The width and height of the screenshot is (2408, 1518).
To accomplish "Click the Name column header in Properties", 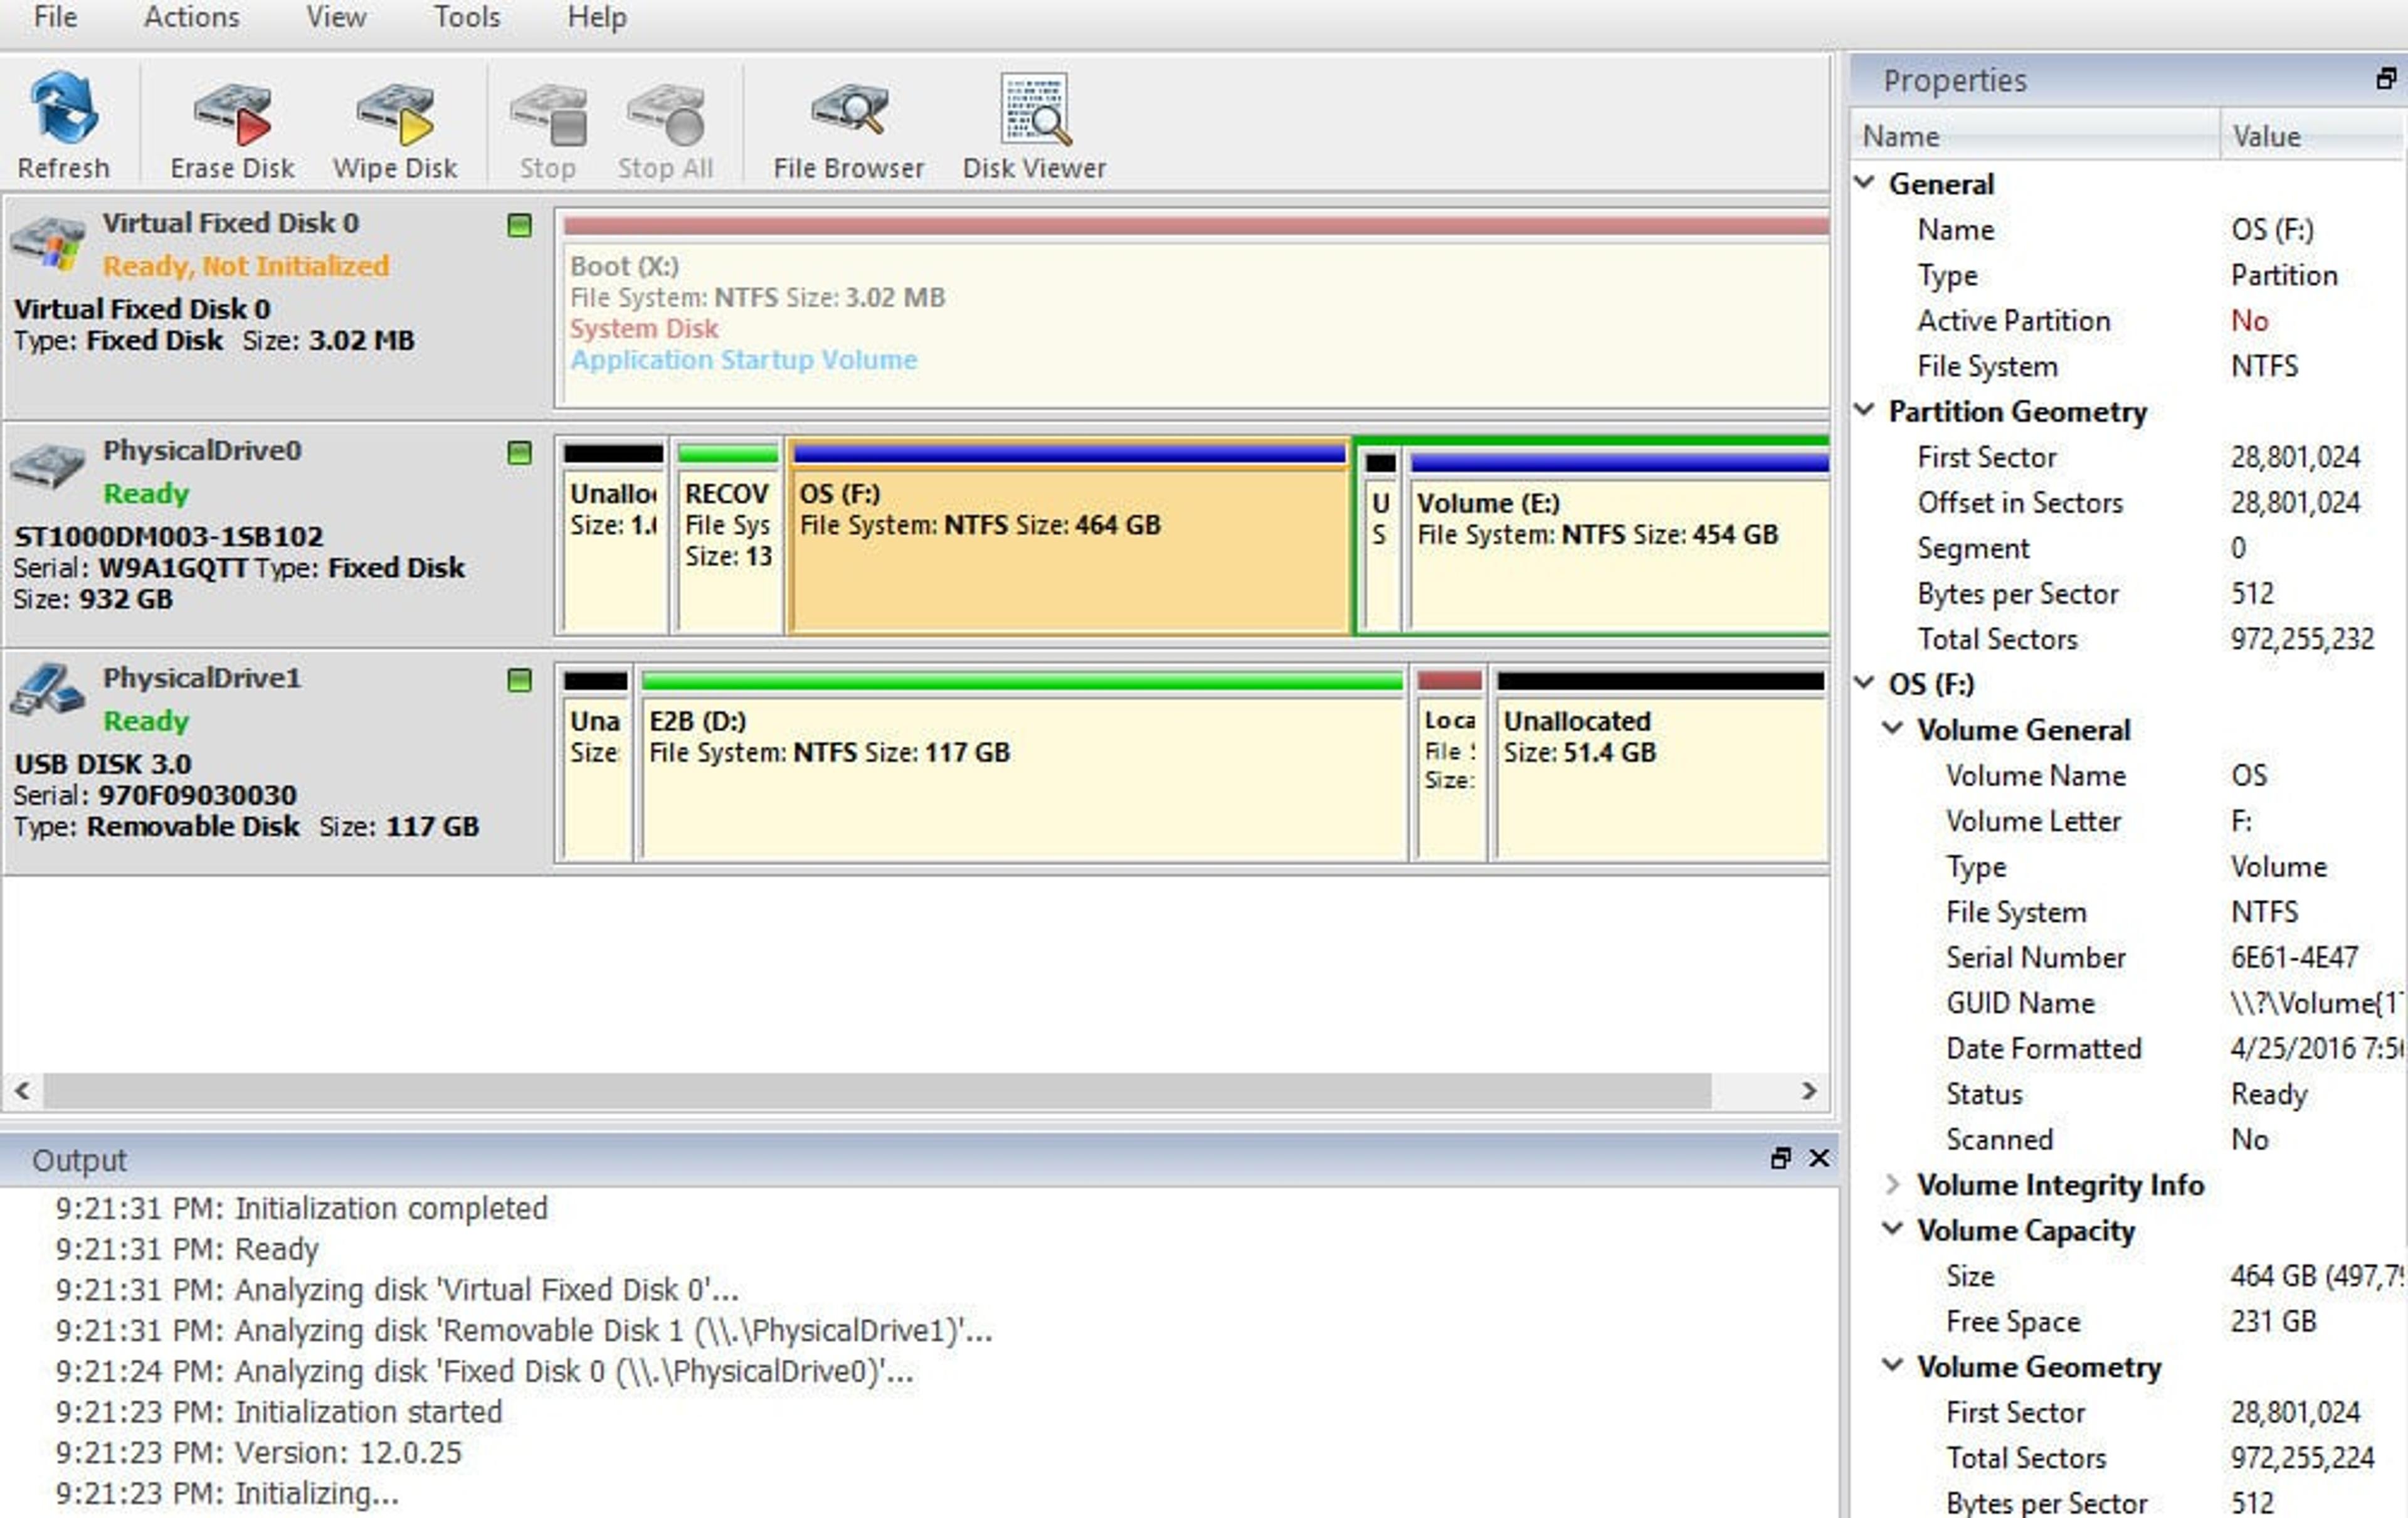I will click(x=2034, y=136).
